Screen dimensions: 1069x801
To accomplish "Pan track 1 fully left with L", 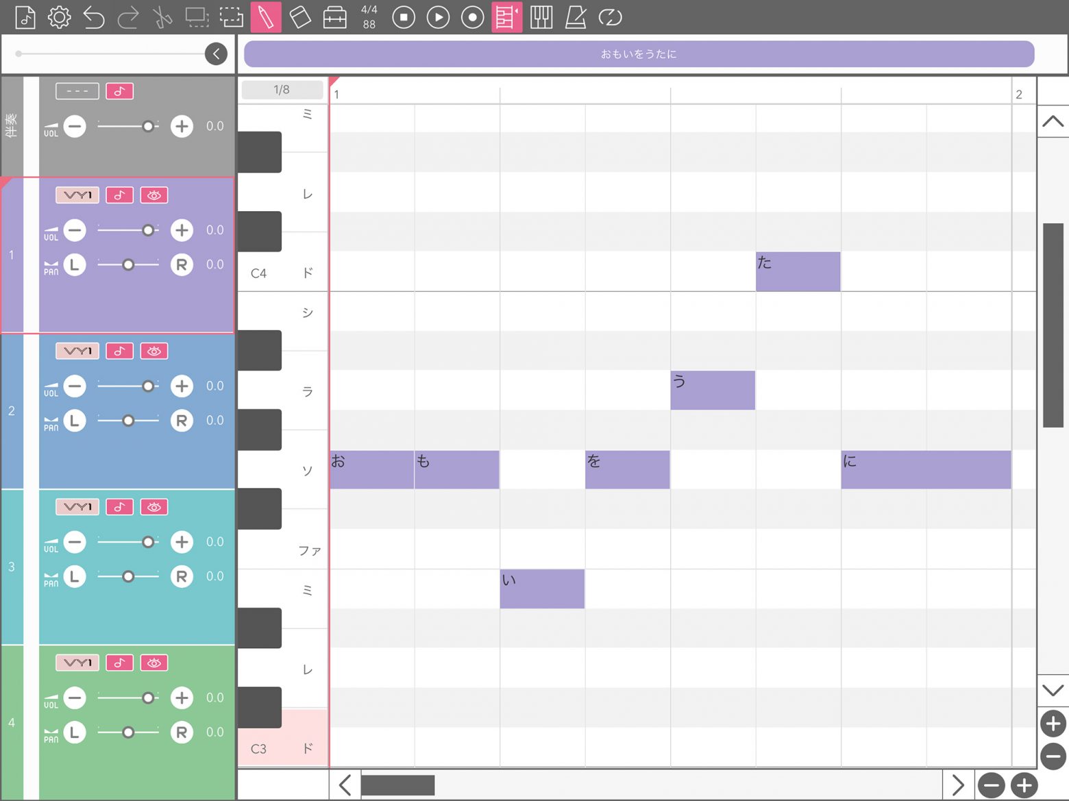I will 75,264.
